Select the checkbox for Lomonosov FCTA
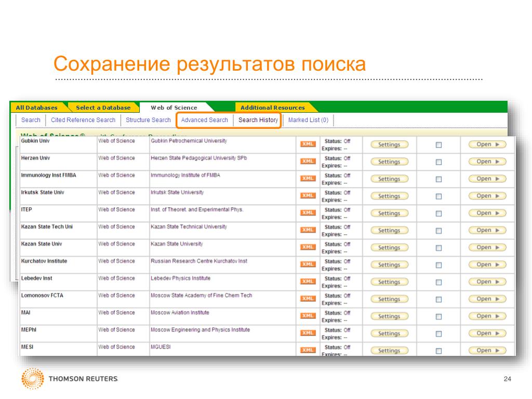The image size is (532, 399). (438, 299)
